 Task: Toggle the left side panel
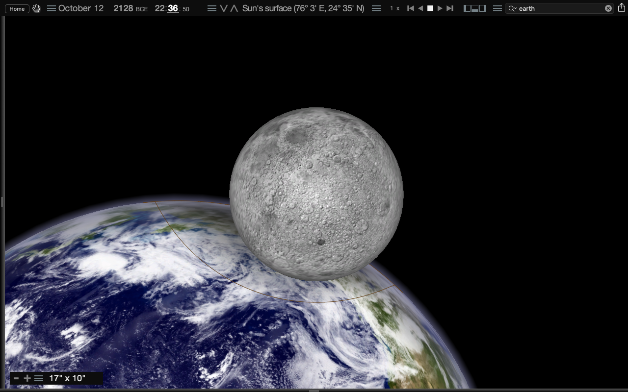point(467,8)
